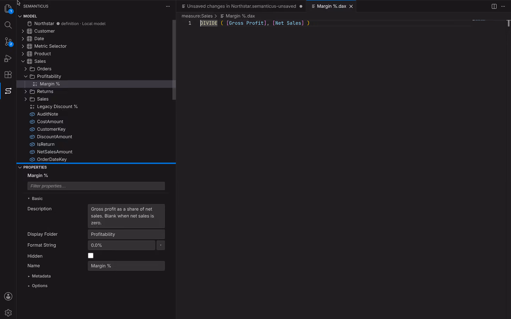Click the Date table icon
The width and height of the screenshot is (511, 319).
pyautogui.click(x=30, y=39)
